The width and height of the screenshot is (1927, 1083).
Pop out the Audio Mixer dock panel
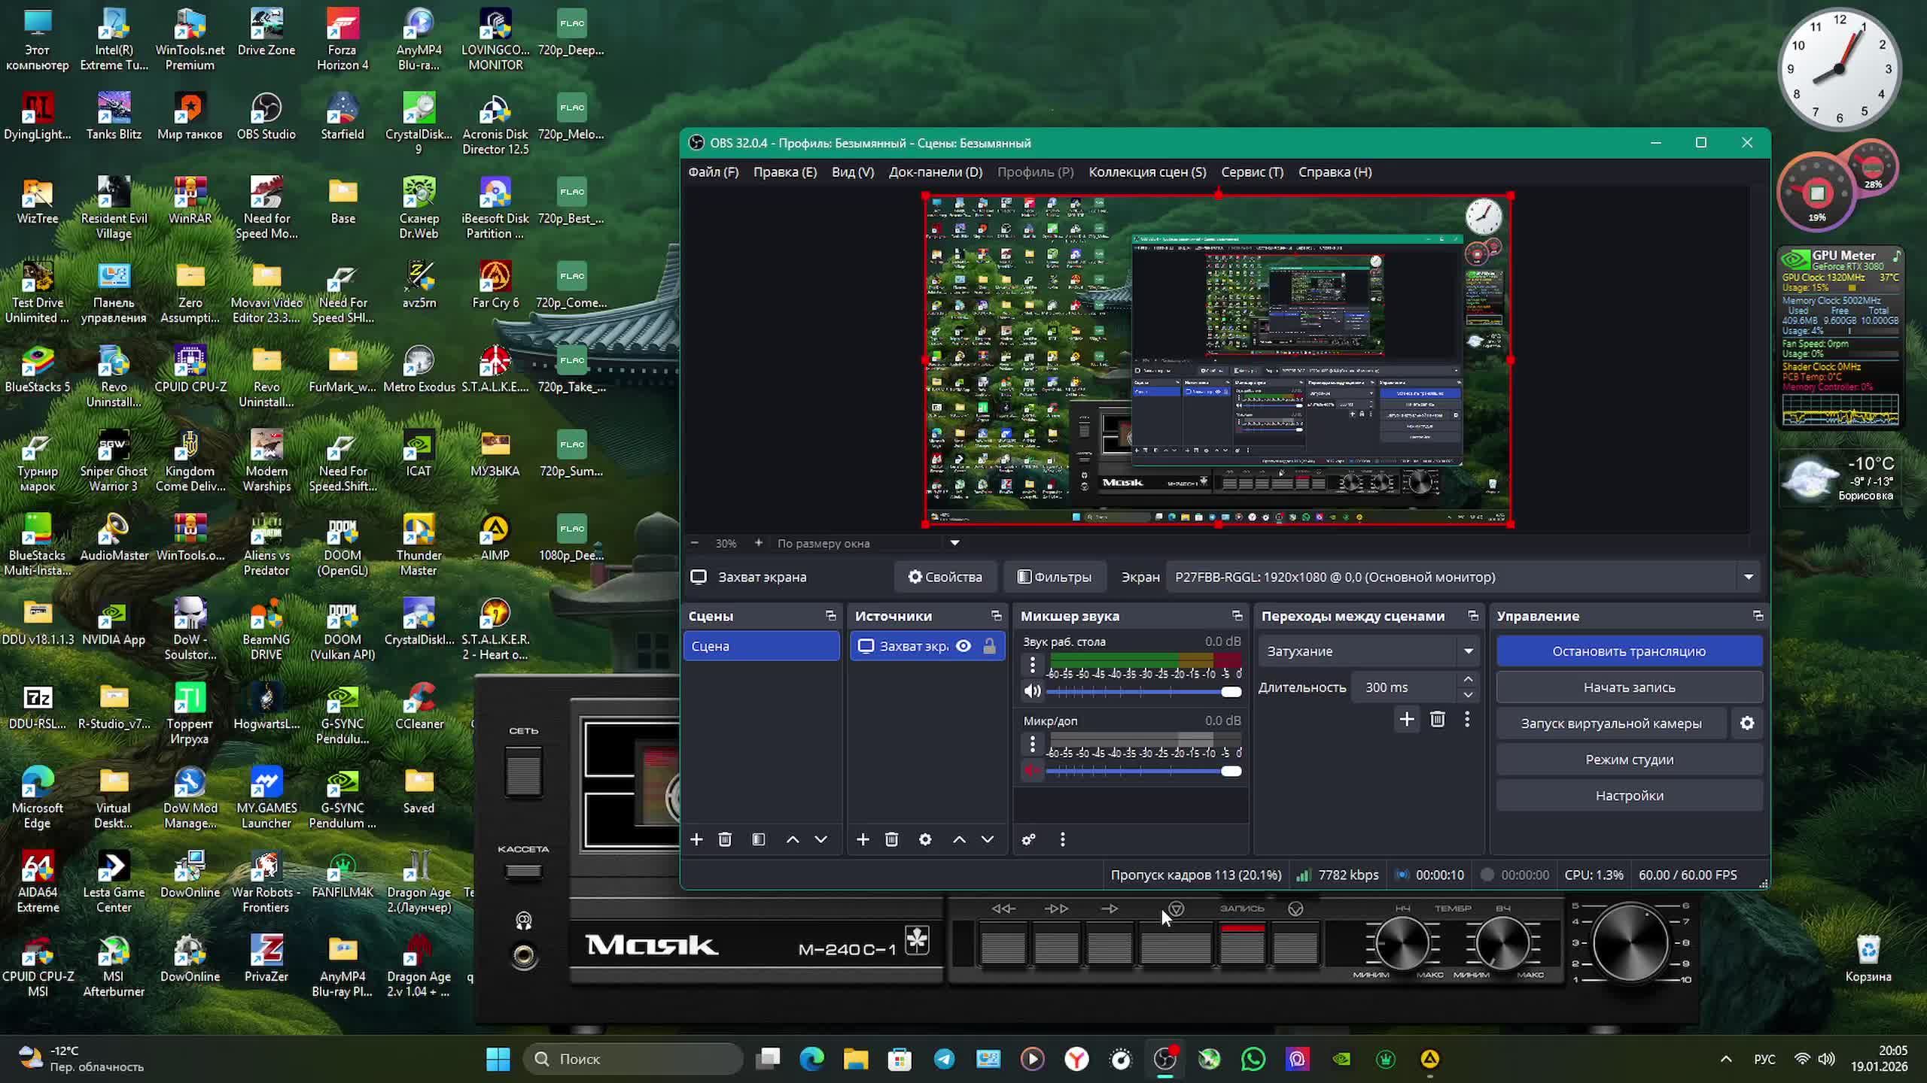click(x=1237, y=616)
